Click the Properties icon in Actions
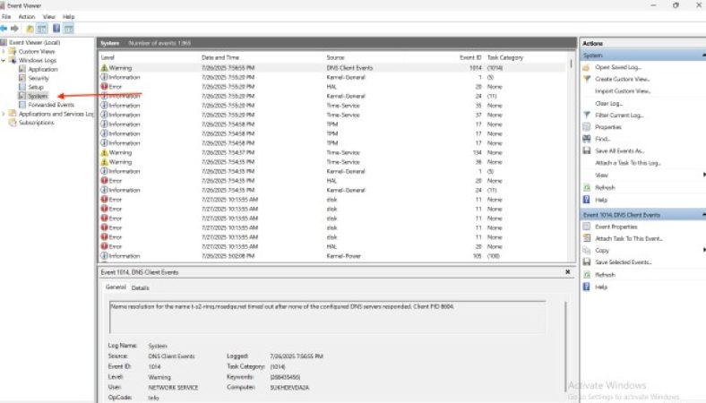 click(586, 127)
